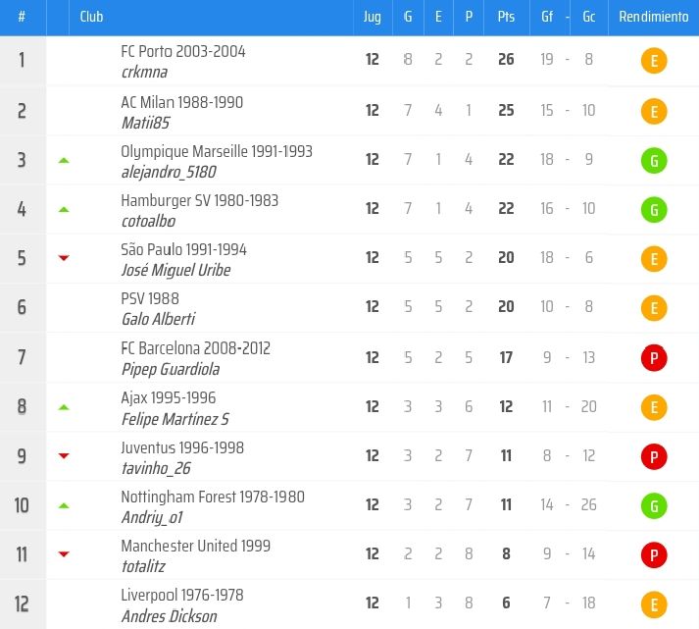Click the green up arrow beside Hamburger SV
Screen dimensions: 699x629
point(64,209)
